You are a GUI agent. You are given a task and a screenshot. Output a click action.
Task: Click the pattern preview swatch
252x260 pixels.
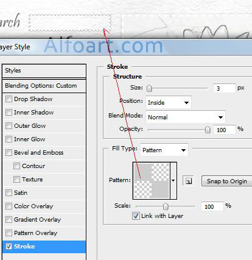click(152, 181)
